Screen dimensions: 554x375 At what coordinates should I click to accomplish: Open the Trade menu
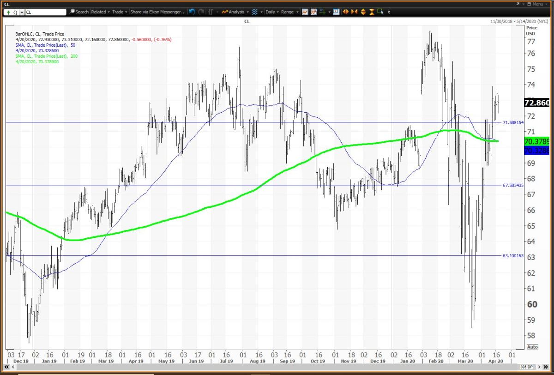[119, 12]
